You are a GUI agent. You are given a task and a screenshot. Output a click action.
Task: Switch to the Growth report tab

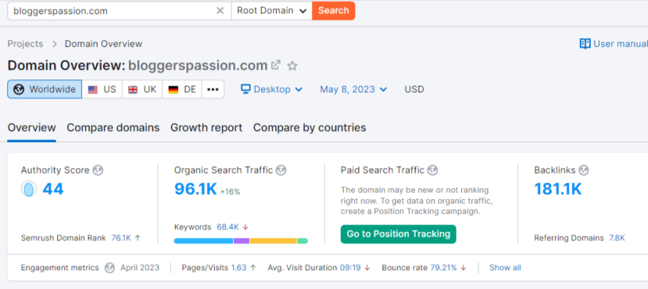(x=206, y=128)
